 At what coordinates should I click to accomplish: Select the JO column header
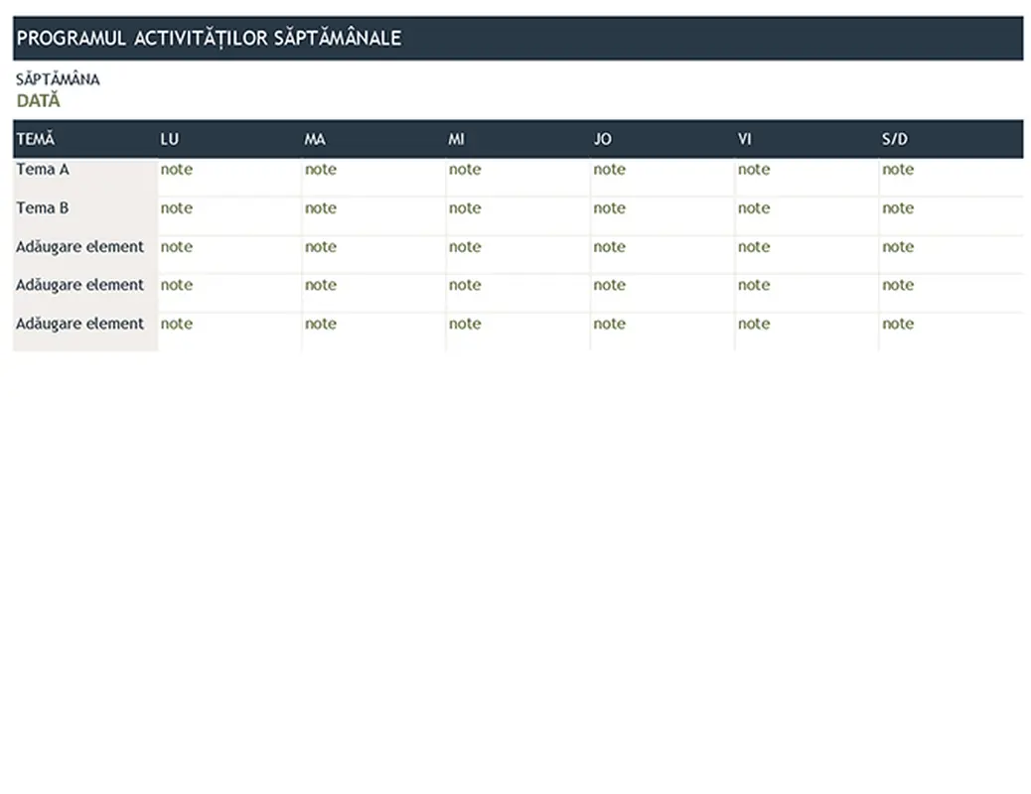click(602, 139)
